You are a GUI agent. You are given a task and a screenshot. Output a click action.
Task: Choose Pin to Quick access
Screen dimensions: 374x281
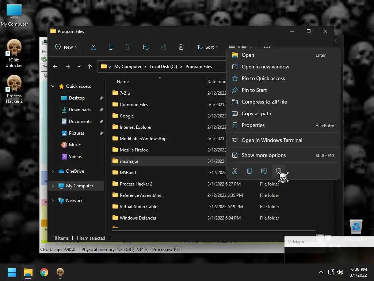coord(283,79)
